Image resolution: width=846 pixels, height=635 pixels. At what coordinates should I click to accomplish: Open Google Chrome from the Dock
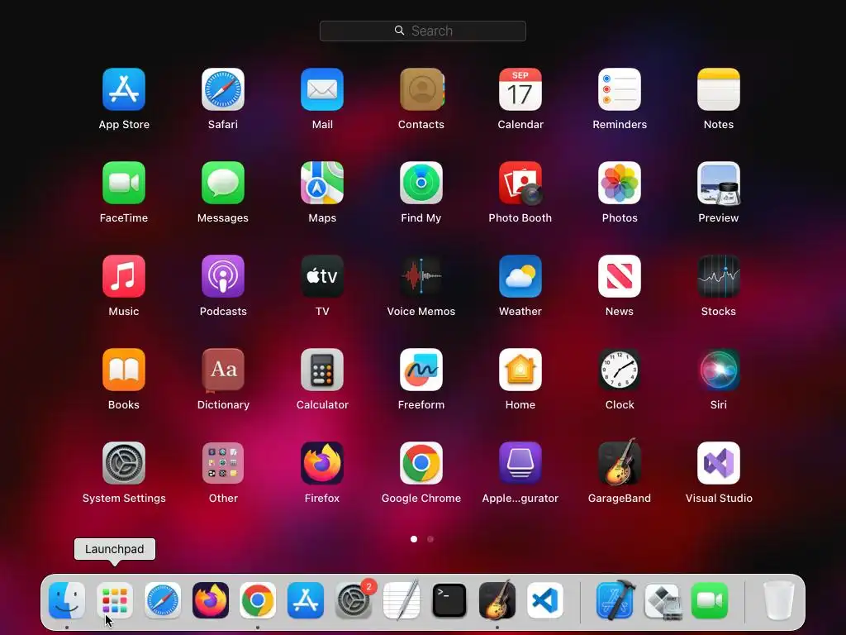pyautogui.click(x=258, y=600)
